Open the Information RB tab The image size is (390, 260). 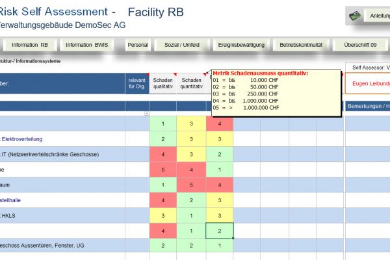coord(29,45)
